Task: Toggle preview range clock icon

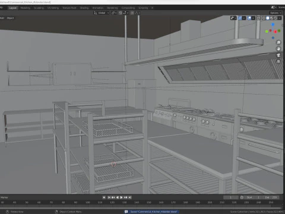Action: tap(242, 197)
